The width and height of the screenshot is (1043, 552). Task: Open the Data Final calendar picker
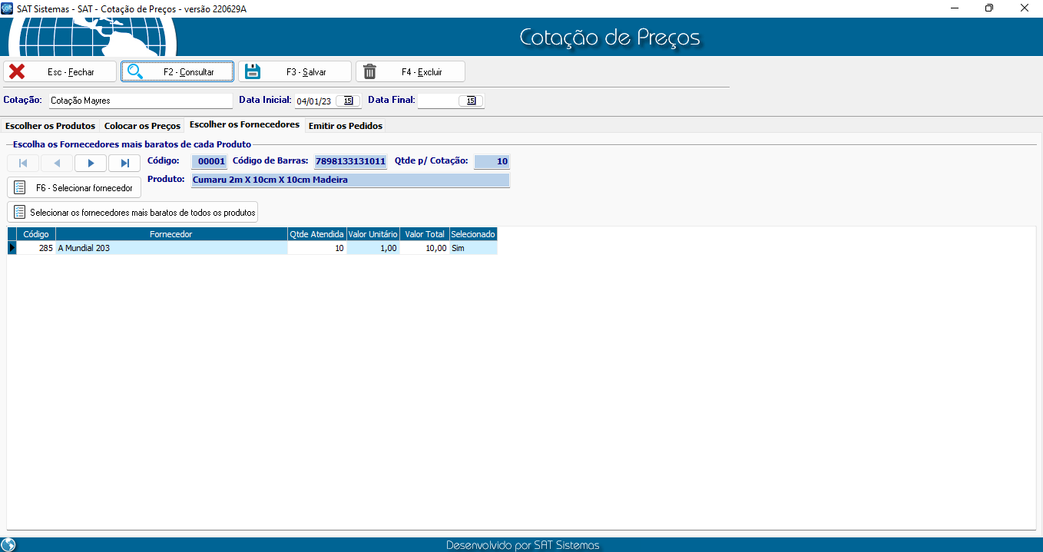point(471,101)
